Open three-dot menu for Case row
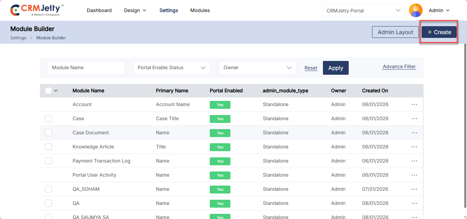This screenshot has width=467, height=219. click(414, 118)
